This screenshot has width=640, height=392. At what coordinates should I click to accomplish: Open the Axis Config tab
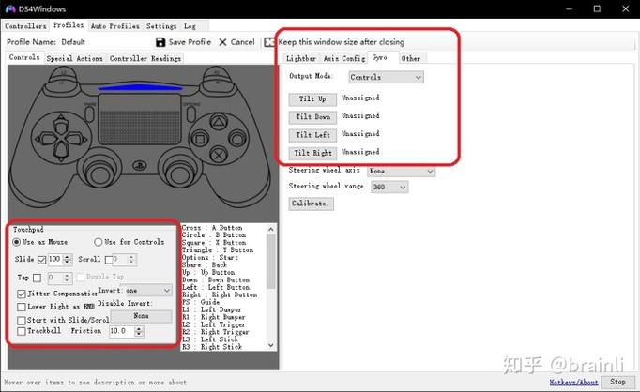coord(344,59)
